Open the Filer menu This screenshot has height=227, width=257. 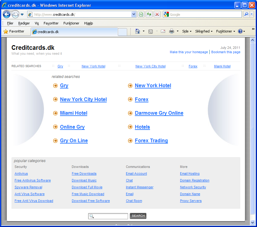pyautogui.click(x=10, y=23)
